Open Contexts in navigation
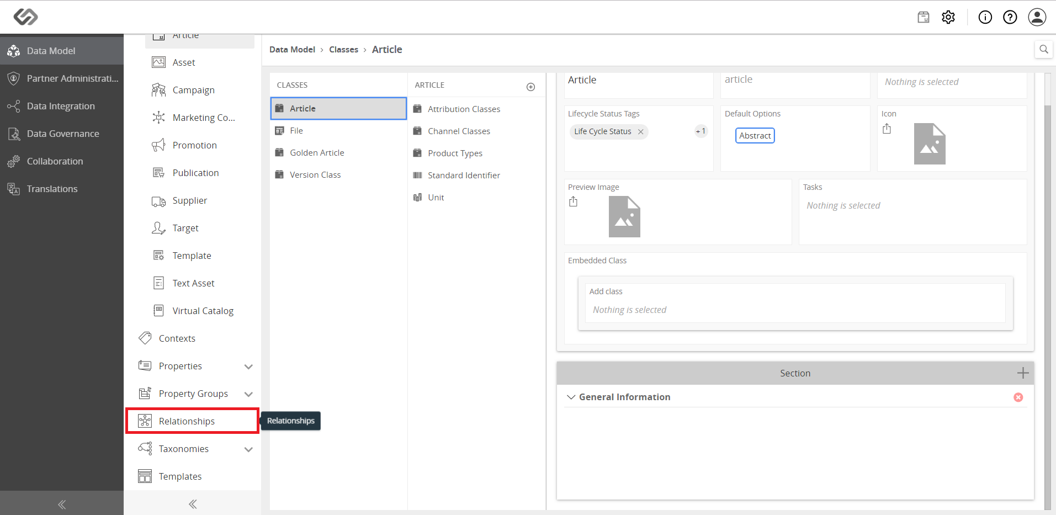Screen dimensions: 1056x515 (x=193, y=338)
